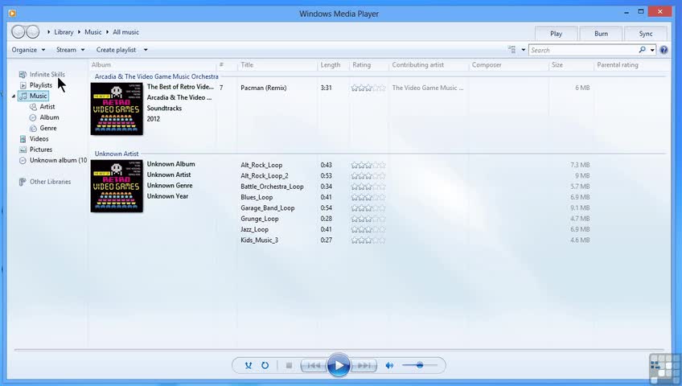Screen dimensions: 682x386
Task: Switch to the Play tab
Action: click(556, 34)
